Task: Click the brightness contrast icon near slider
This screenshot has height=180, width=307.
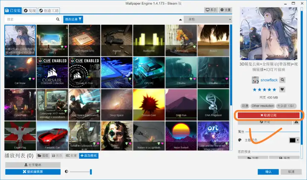Action: click(x=67, y=171)
